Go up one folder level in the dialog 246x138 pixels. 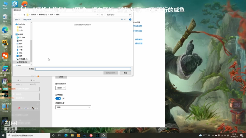click(24, 15)
